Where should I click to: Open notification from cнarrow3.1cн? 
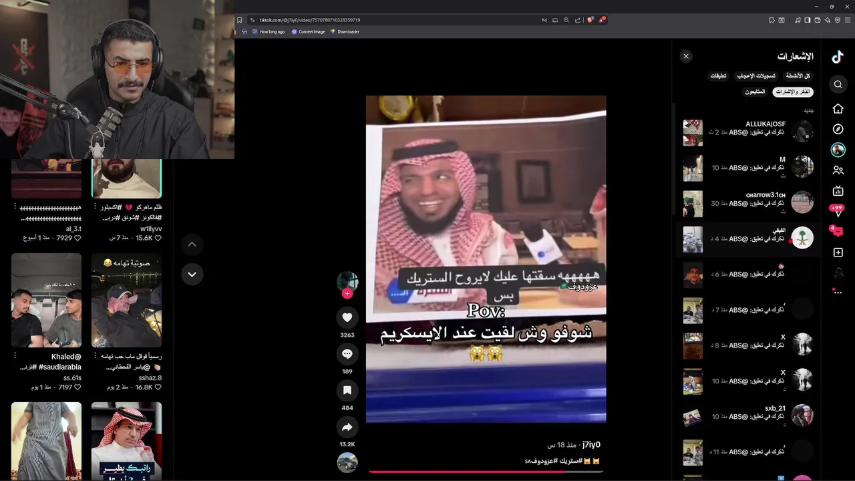click(747, 202)
